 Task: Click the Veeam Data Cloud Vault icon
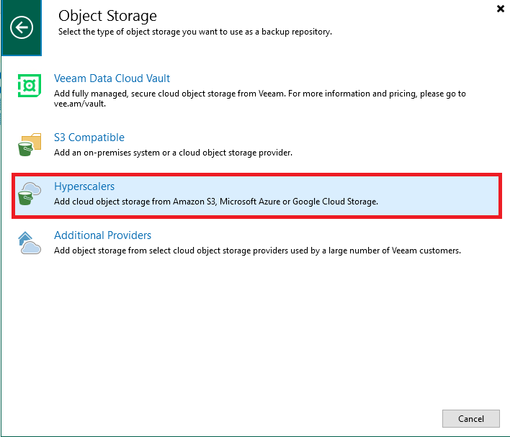[30, 86]
